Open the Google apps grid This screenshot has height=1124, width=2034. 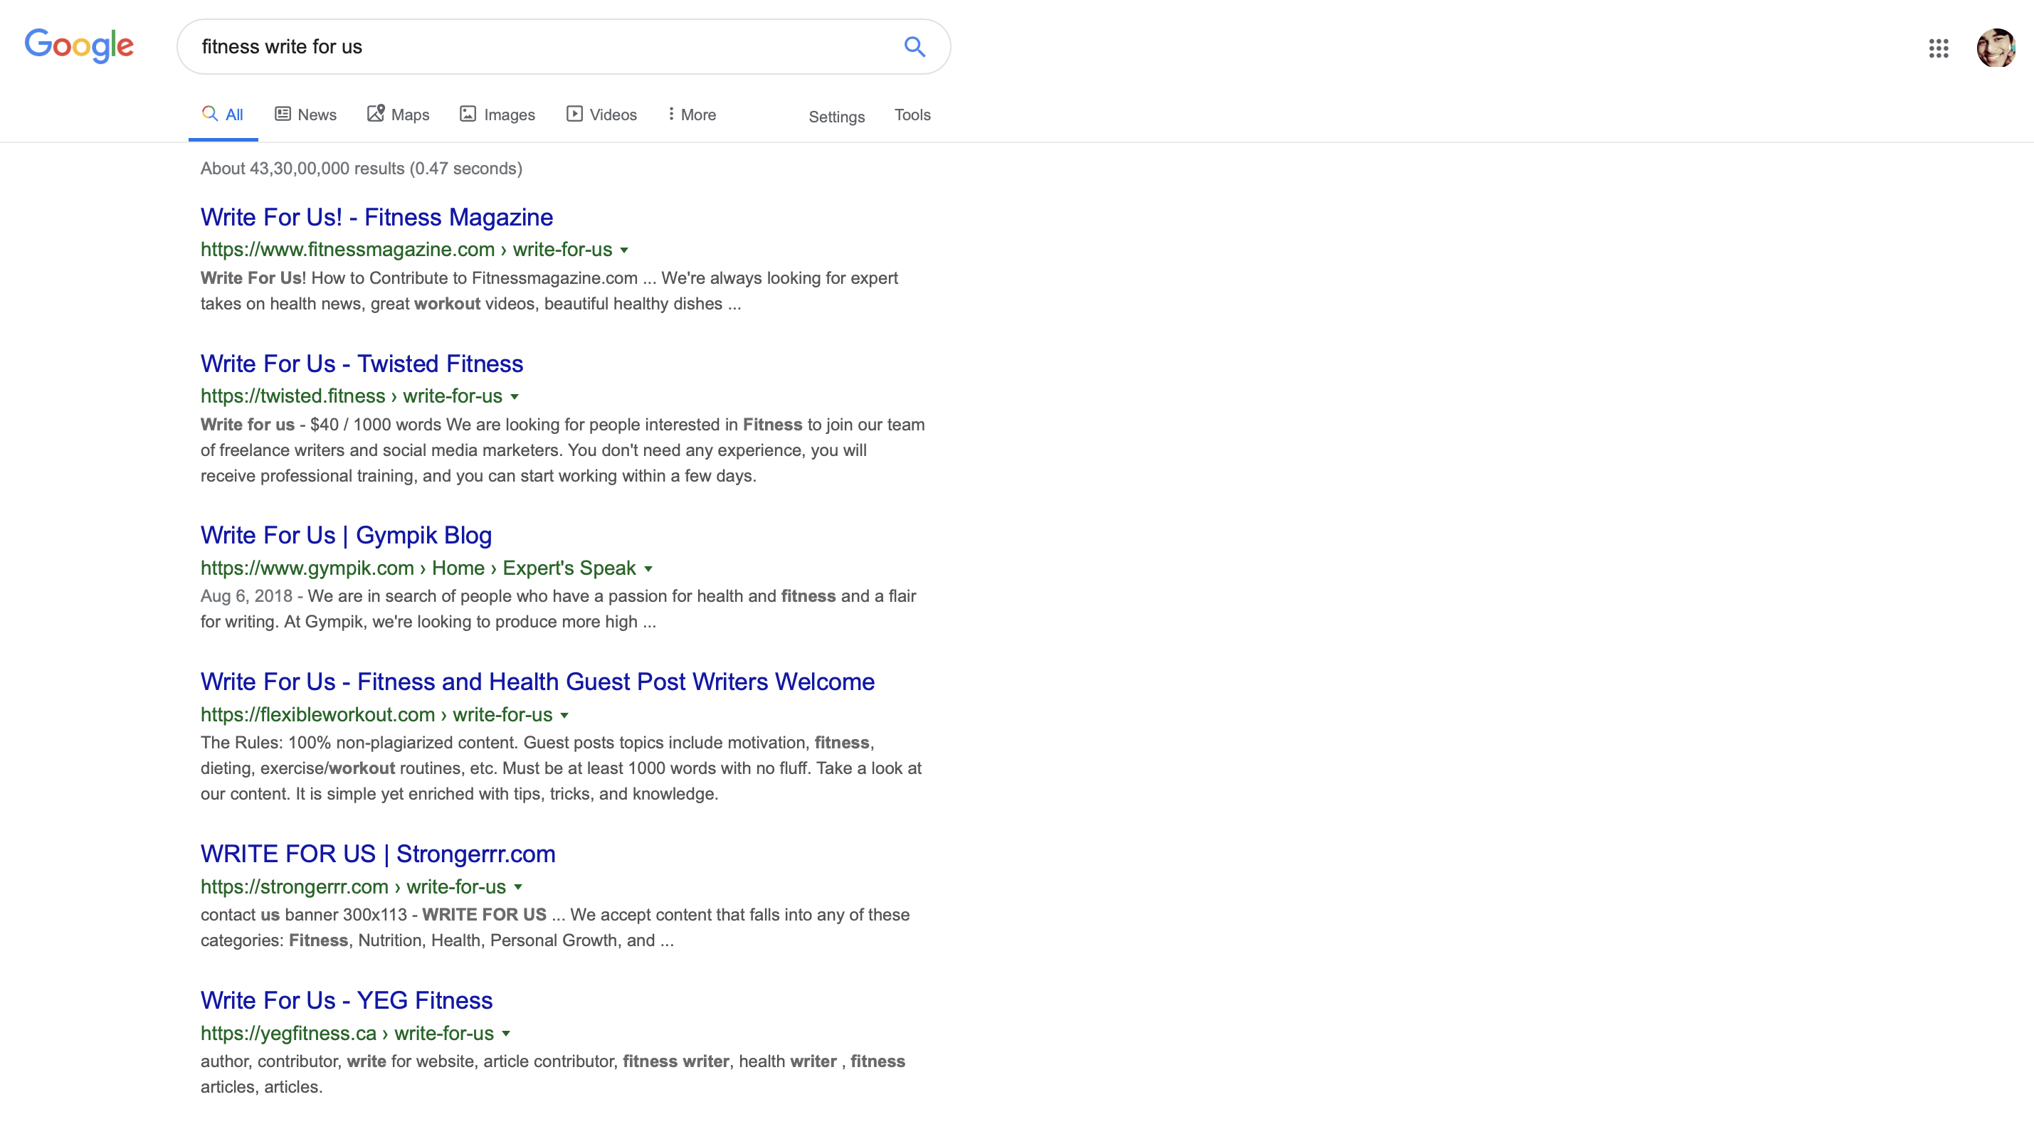[1939, 48]
